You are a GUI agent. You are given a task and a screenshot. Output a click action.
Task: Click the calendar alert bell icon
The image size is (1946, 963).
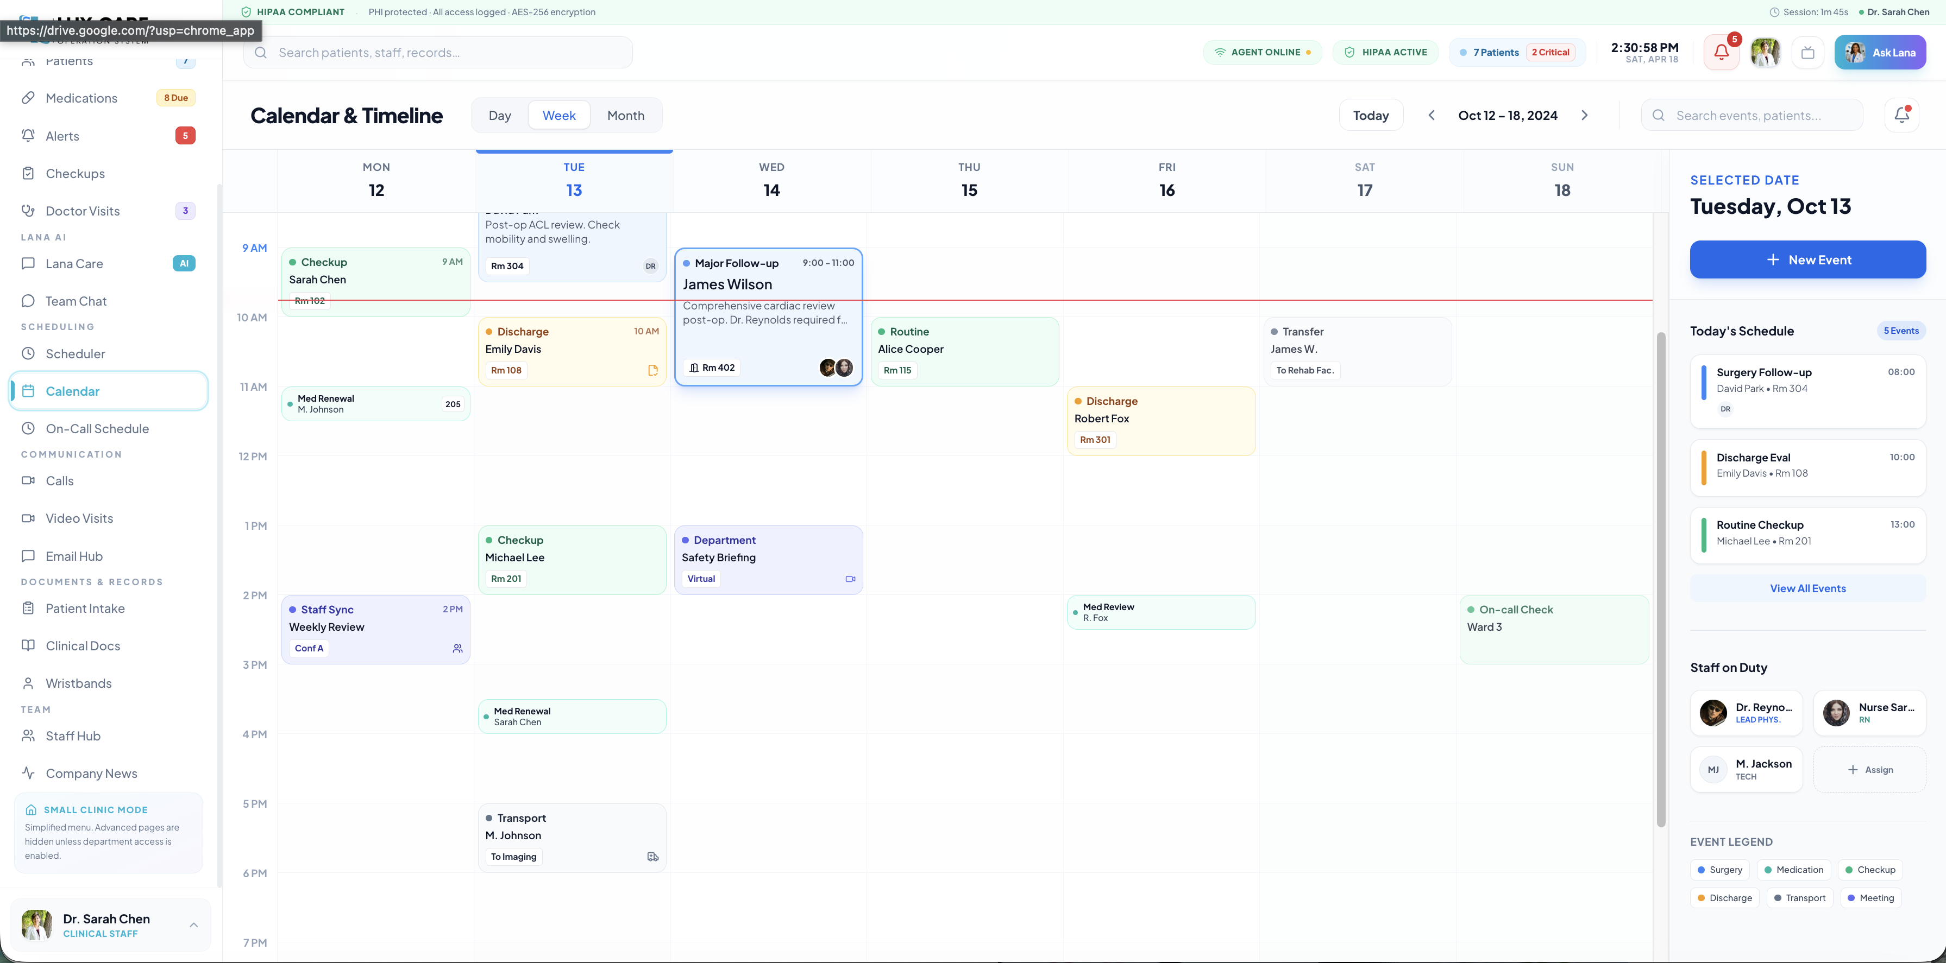(x=1901, y=116)
